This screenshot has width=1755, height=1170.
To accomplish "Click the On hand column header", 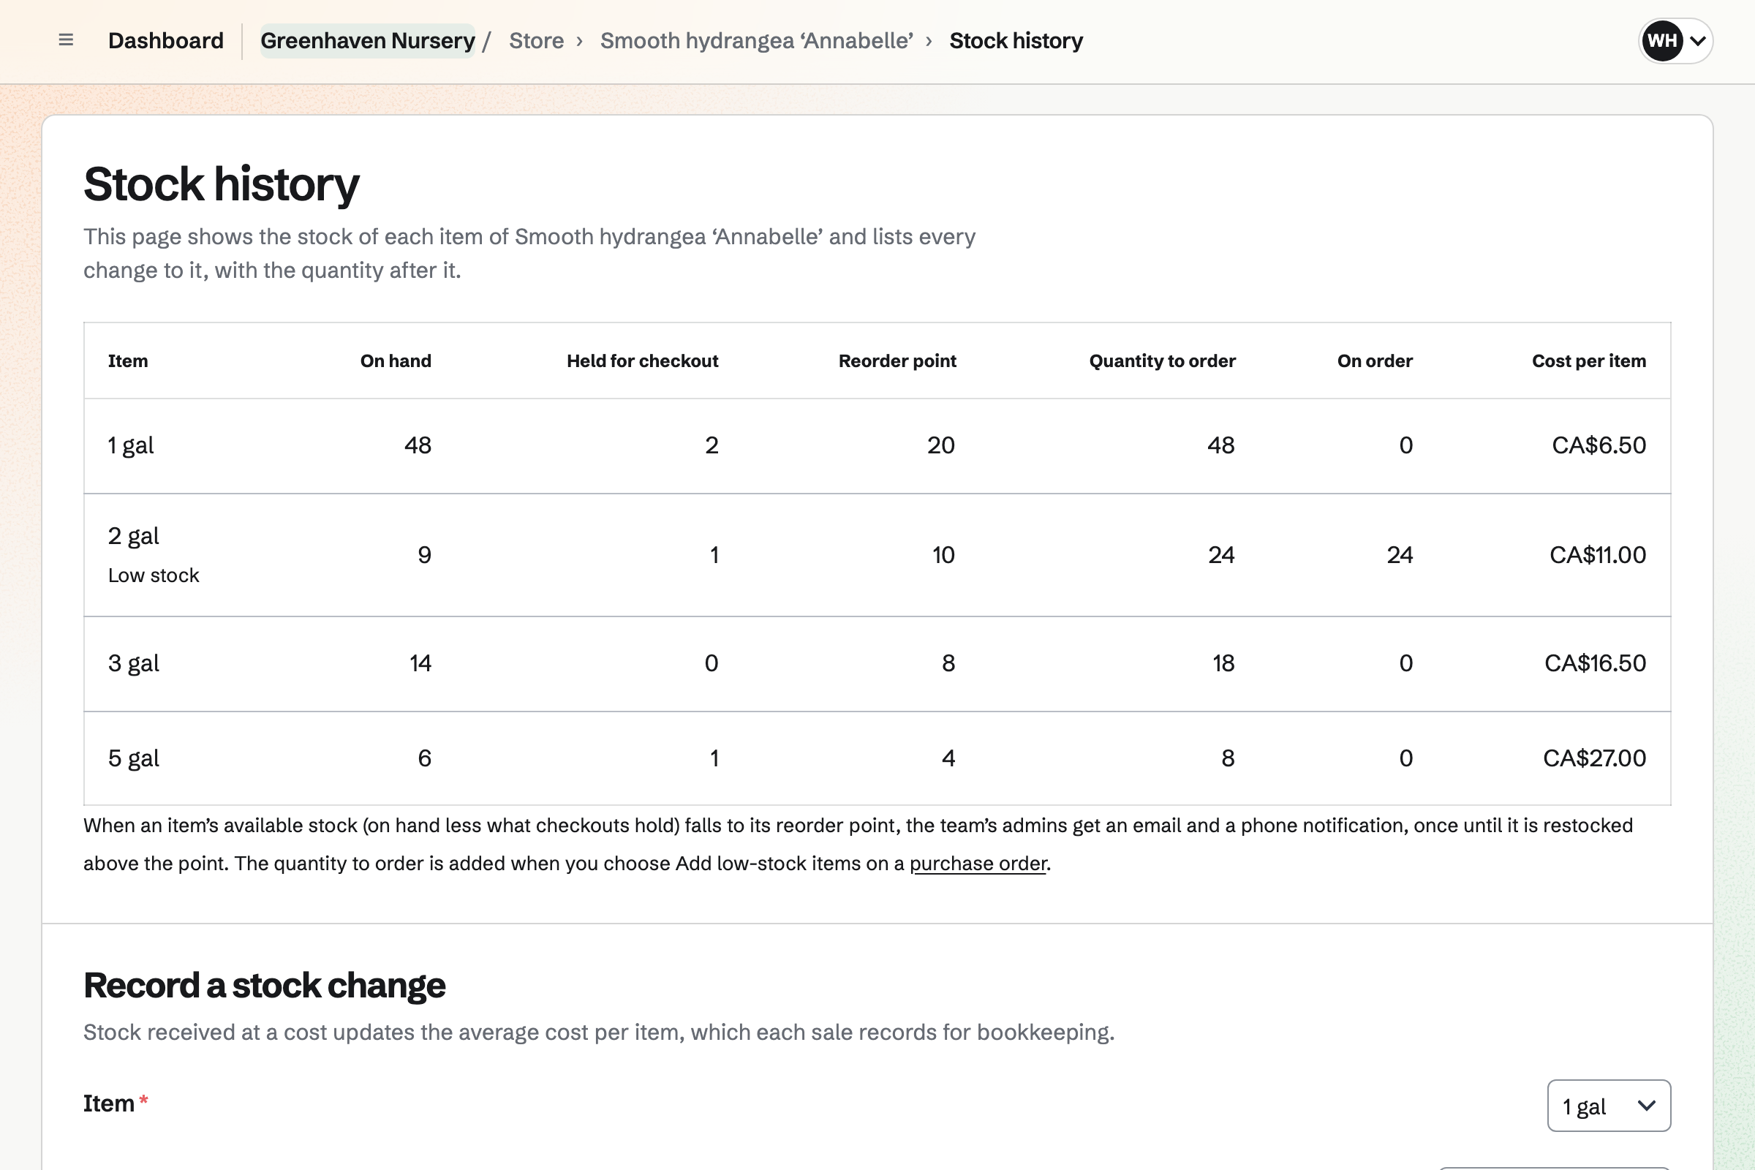I will 396,361.
